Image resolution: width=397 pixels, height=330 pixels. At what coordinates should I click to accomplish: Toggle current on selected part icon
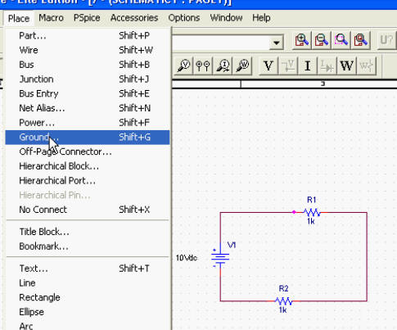point(327,66)
